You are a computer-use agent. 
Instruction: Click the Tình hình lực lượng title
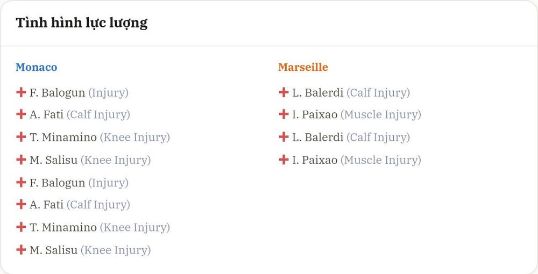[82, 23]
